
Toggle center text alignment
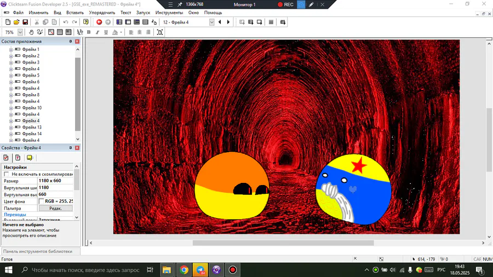click(x=140, y=32)
